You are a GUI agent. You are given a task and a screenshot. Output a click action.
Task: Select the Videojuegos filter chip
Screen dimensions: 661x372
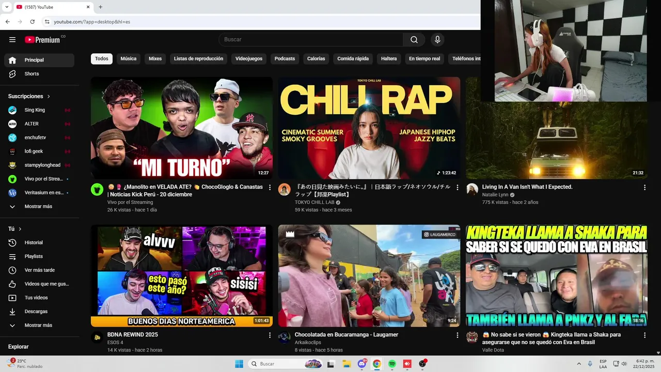coord(249,59)
